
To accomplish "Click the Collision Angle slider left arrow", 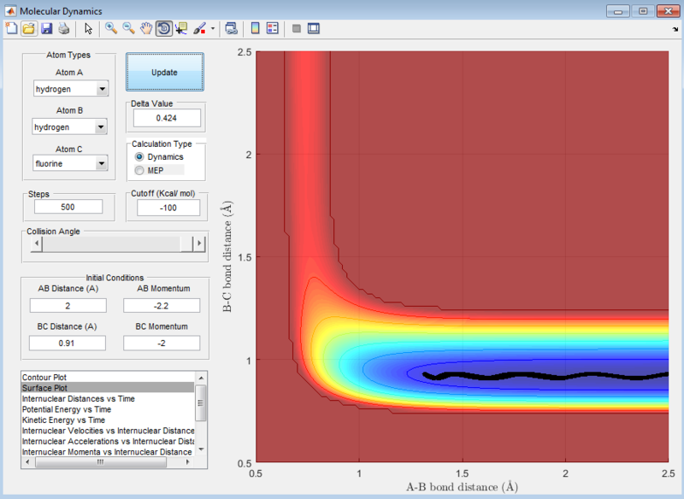I will coord(37,244).
